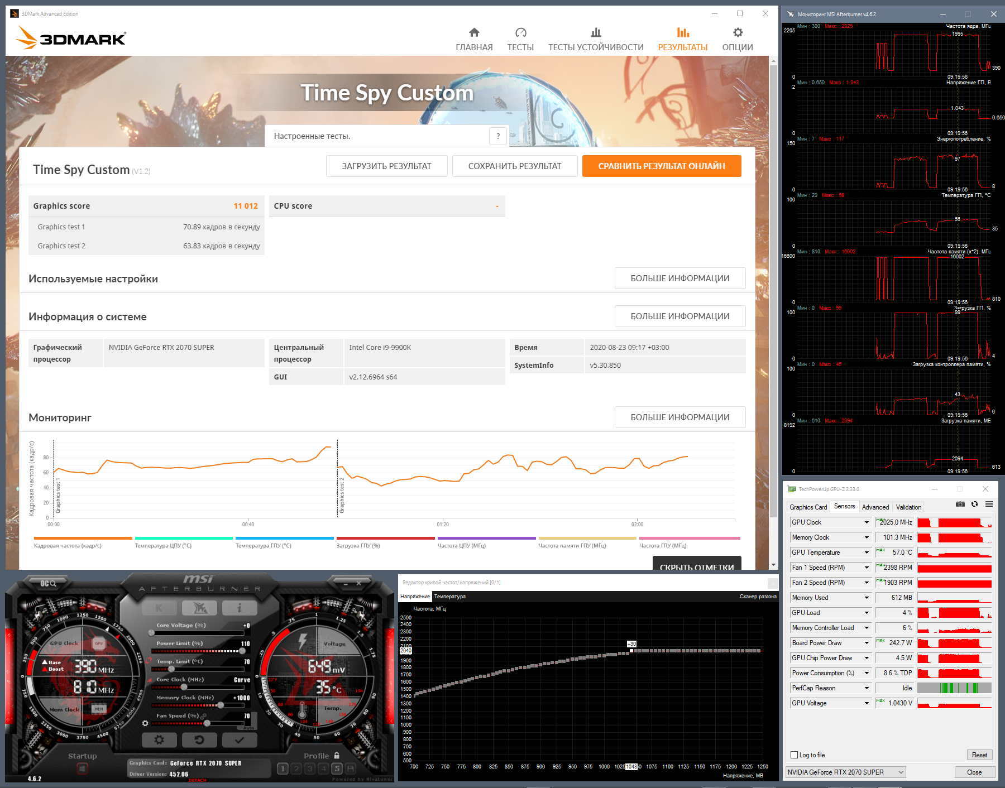Click СОХРАНИТЬ РЕЗУЛЬТАТ button

[x=515, y=166]
